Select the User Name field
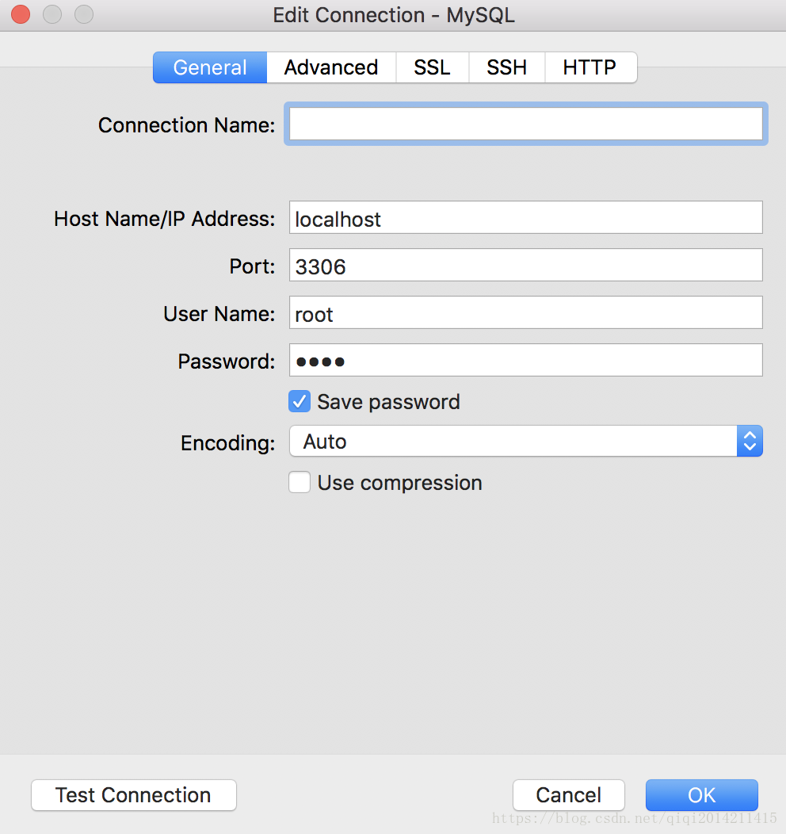This screenshot has width=786, height=834. [525, 312]
